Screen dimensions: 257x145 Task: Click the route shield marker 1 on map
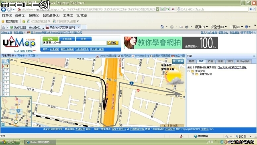(131, 83)
